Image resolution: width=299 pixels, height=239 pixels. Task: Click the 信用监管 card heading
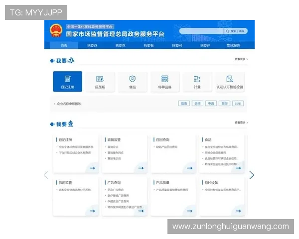coord(65,183)
